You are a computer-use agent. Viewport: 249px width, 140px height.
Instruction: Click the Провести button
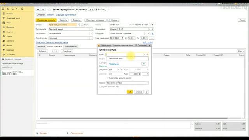coord(77,20)
